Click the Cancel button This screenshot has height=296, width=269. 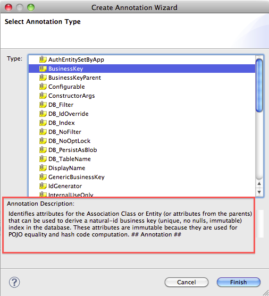[187, 282]
